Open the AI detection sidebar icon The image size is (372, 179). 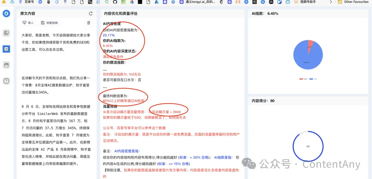pyautogui.click(x=6, y=49)
